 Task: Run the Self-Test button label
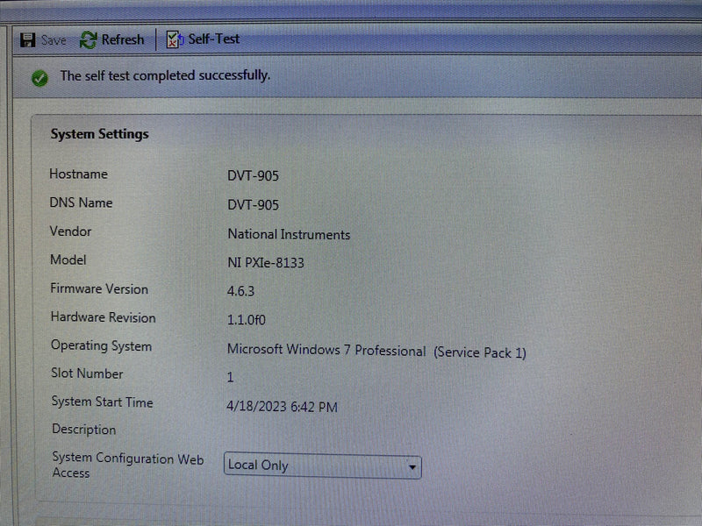click(213, 39)
